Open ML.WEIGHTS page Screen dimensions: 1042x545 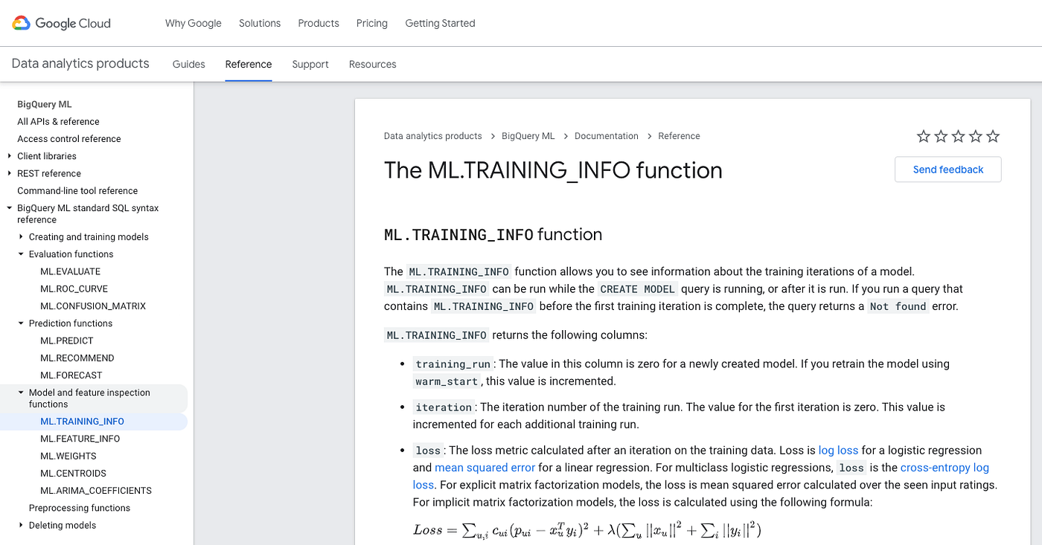pyautogui.click(x=68, y=456)
